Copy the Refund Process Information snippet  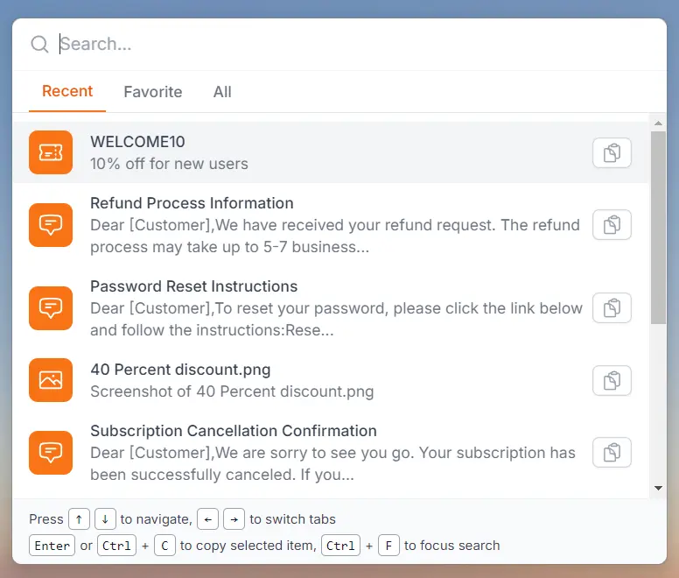(x=612, y=225)
